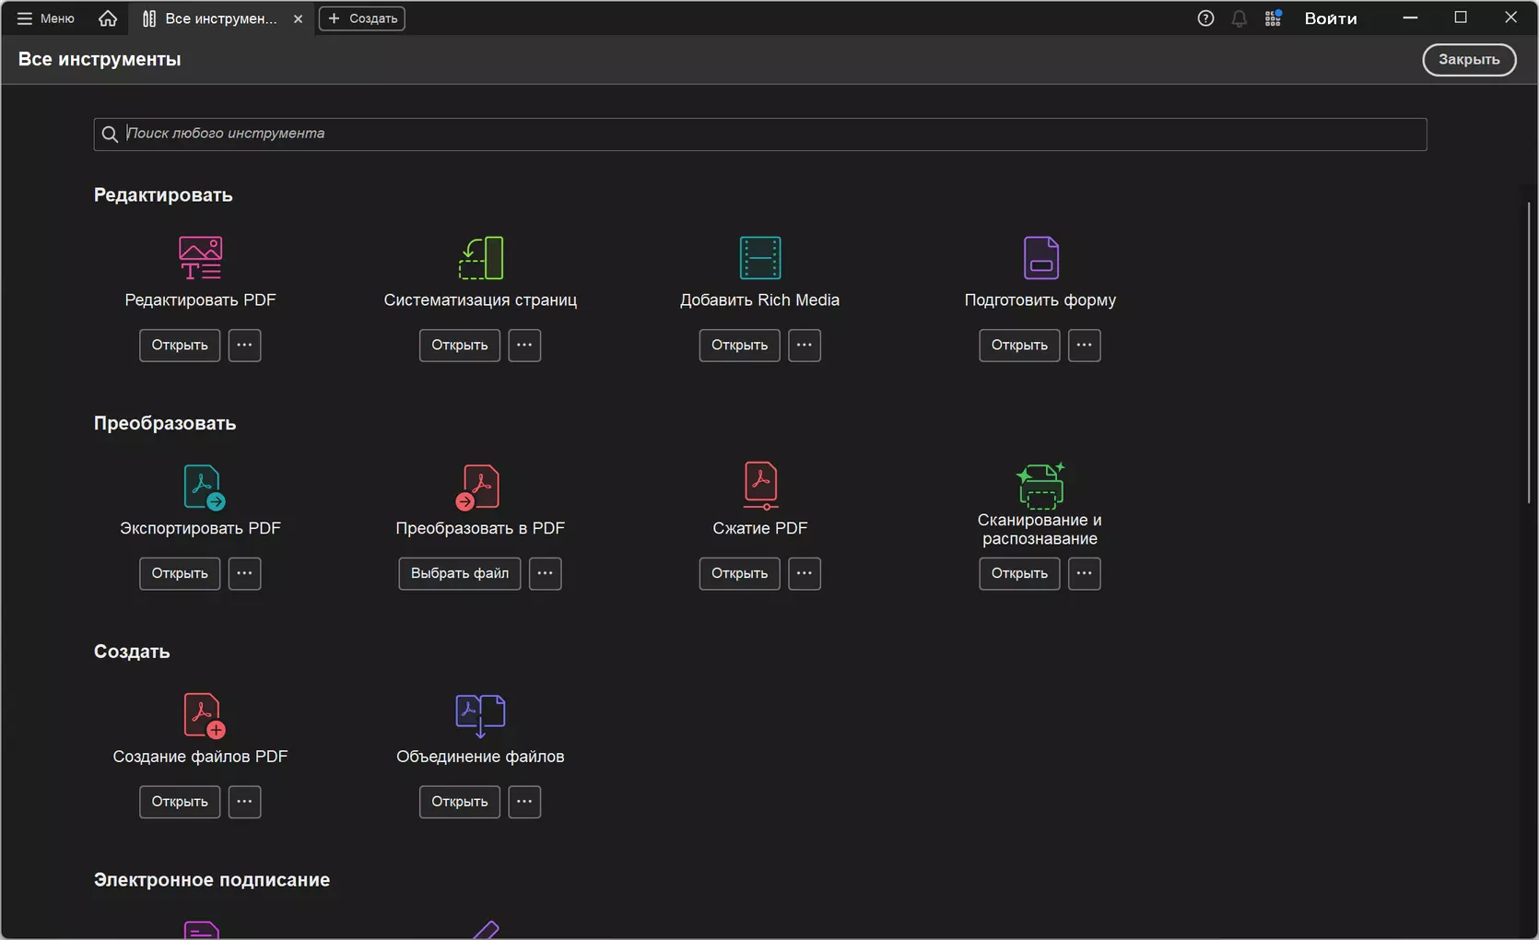Click the Редактировать PDF tool icon

(200, 257)
